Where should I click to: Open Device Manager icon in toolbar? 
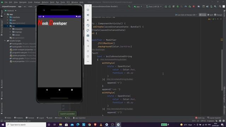click(211, 6)
